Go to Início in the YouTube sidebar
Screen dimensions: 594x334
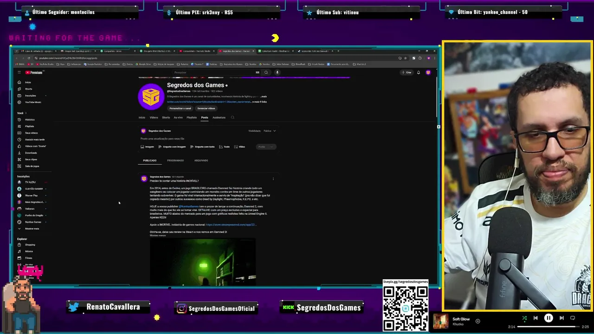point(28,82)
